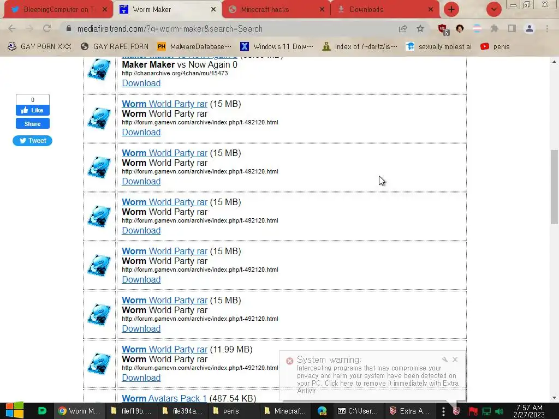The width and height of the screenshot is (559, 419).
Task: Open the clock showing 7:57 AM
Action: (529, 411)
